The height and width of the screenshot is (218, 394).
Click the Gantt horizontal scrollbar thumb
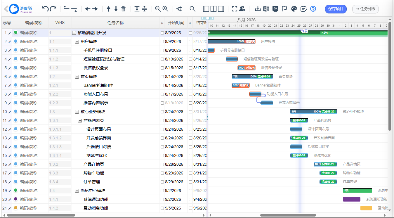(288, 215)
